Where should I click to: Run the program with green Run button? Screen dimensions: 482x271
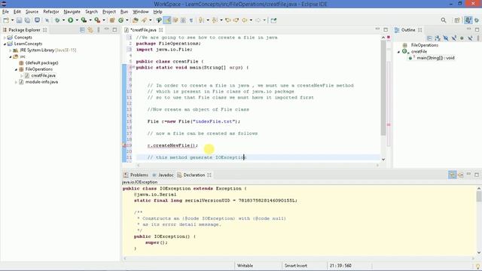pos(70,20)
